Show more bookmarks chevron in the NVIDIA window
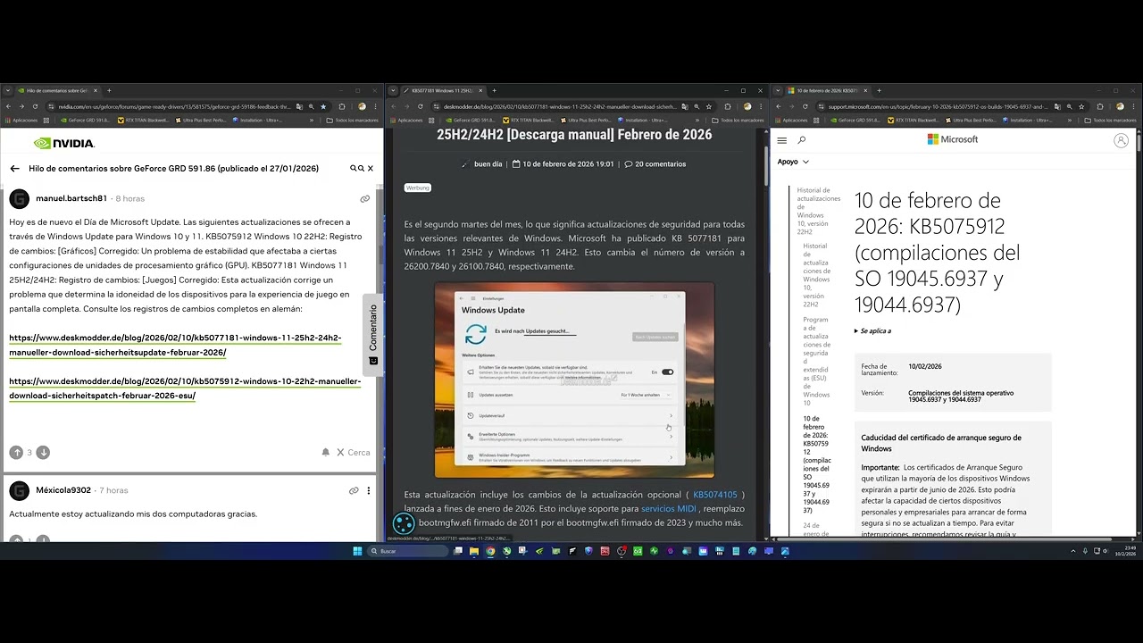This screenshot has width=1143, height=643. point(312,120)
